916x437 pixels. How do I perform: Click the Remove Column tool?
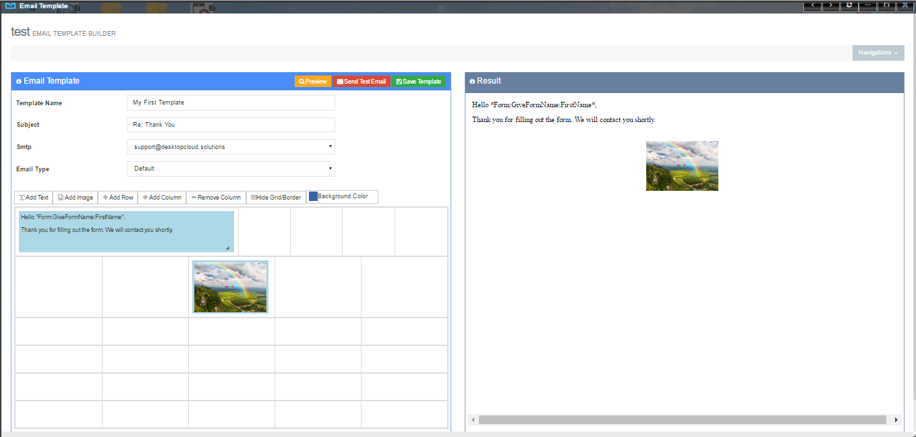point(216,197)
